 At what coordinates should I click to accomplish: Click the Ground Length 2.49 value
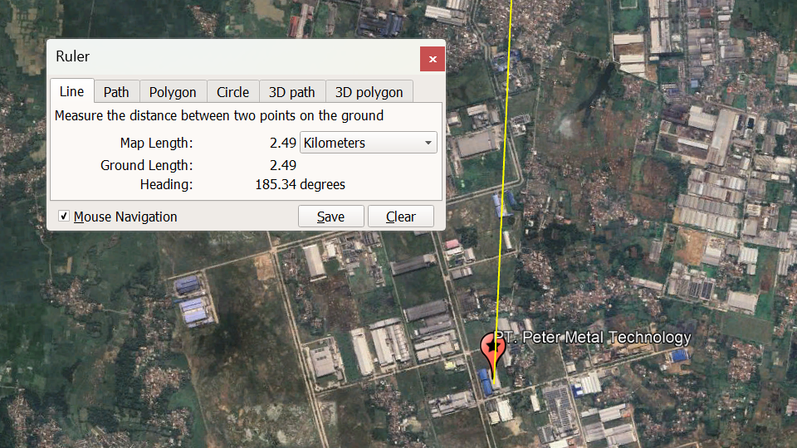282,165
